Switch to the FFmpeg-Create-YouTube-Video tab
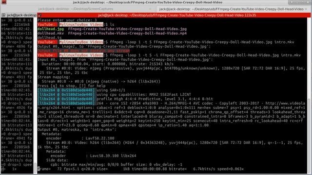Image resolution: width=312 pixels, height=175 pixels. point(231,9)
